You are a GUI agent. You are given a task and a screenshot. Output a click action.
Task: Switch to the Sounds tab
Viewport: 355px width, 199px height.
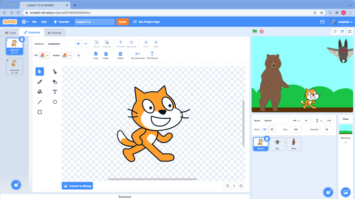tap(54, 33)
